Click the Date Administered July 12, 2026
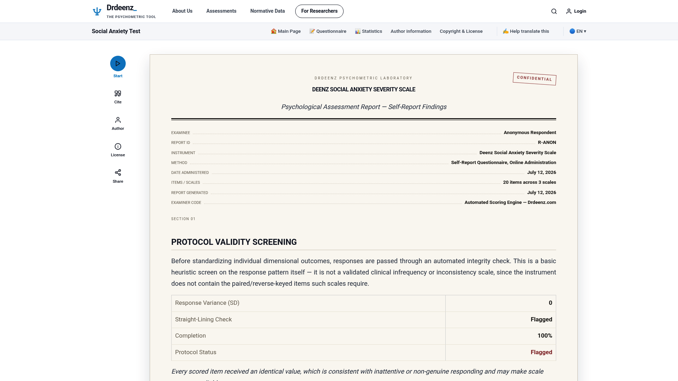This screenshot has width=678, height=381. tap(541, 173)
